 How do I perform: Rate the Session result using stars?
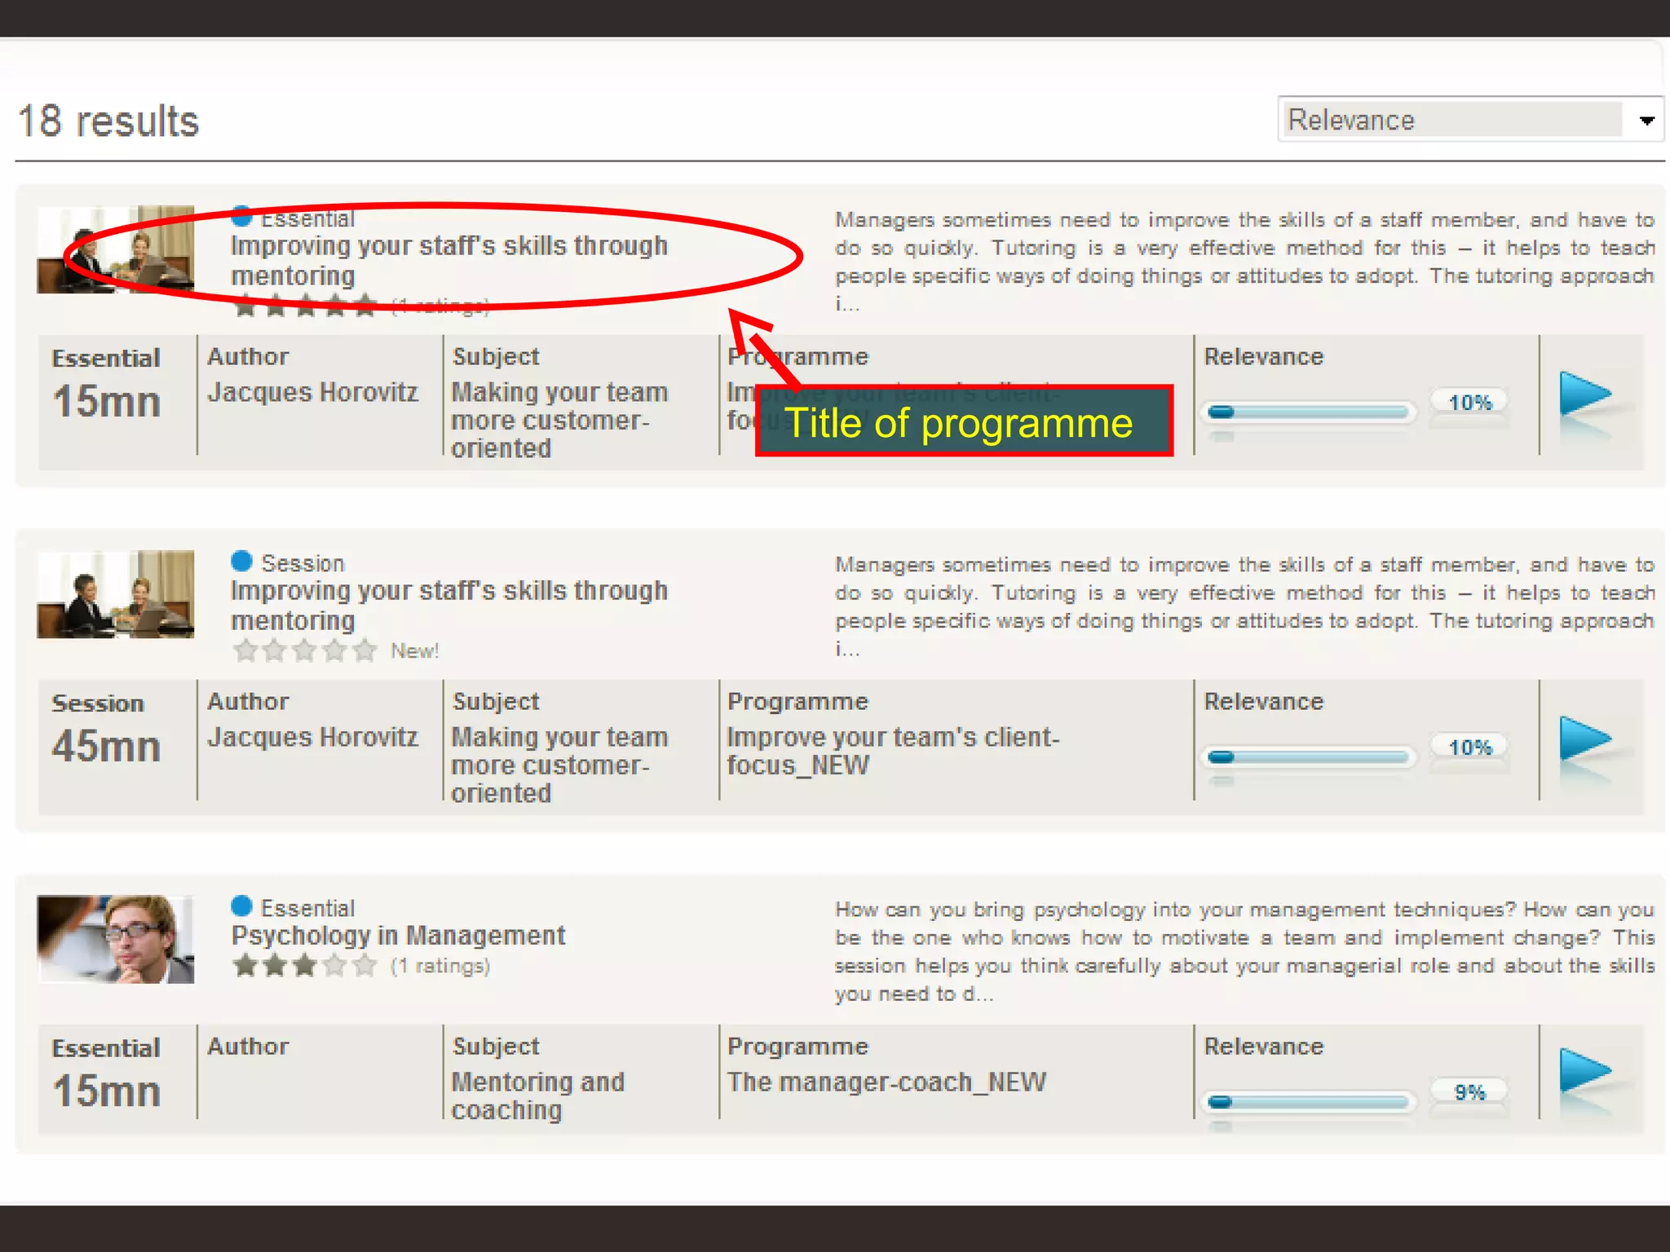pos(304,650)
